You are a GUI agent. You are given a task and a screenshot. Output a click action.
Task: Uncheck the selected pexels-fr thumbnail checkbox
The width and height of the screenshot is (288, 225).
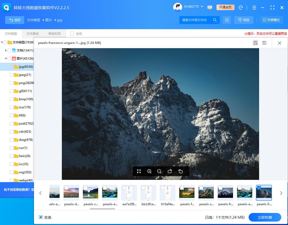click(x=259, y=188)
